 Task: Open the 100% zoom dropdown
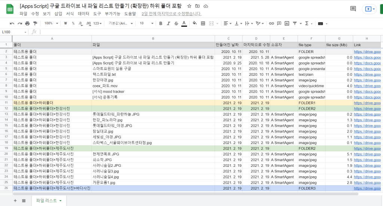(x=50, y=23)
